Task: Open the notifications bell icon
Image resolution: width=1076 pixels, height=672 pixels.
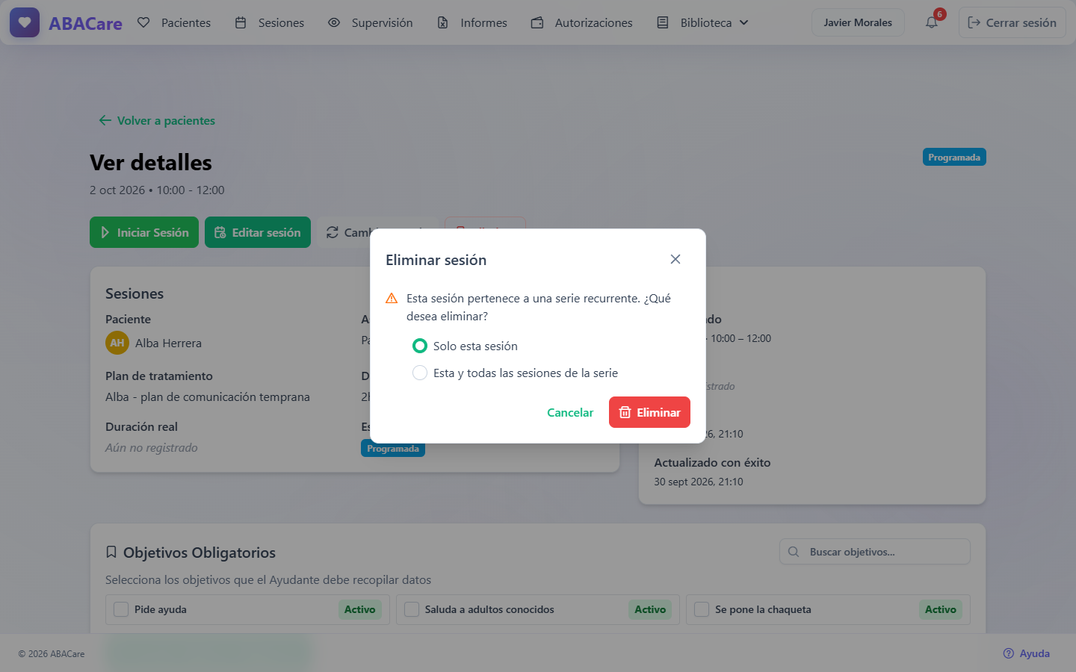Action: coord(932,22)
